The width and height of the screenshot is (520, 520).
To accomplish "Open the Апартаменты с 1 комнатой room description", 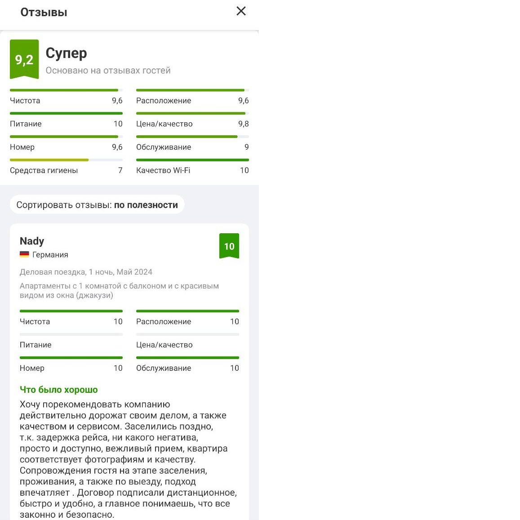I will coord(119,290).
